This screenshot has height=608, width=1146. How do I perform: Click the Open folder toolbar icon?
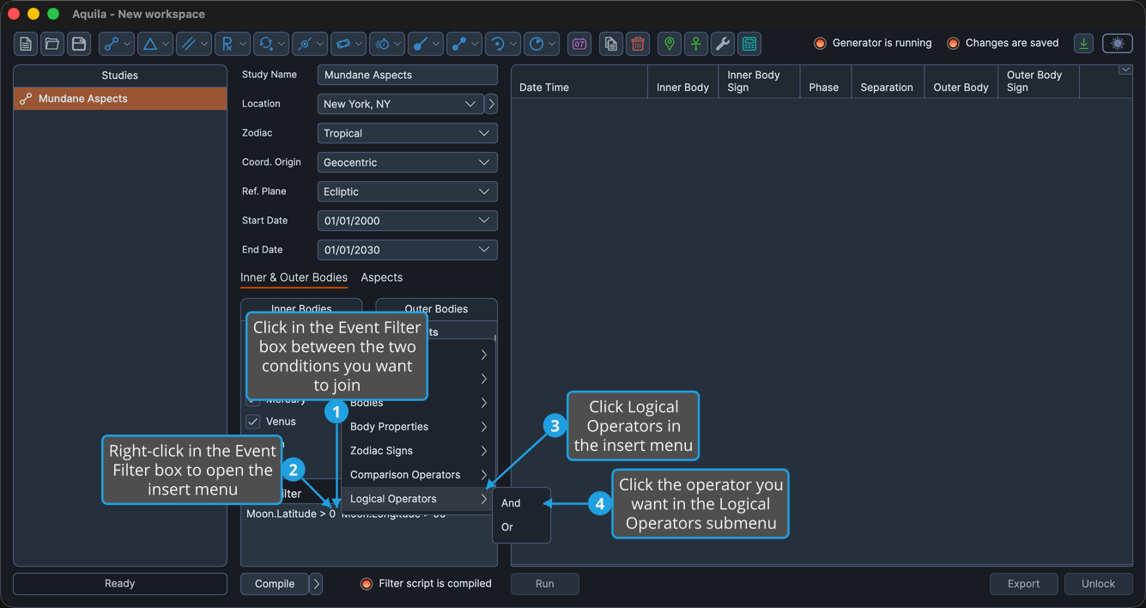(x=52, y=44)
